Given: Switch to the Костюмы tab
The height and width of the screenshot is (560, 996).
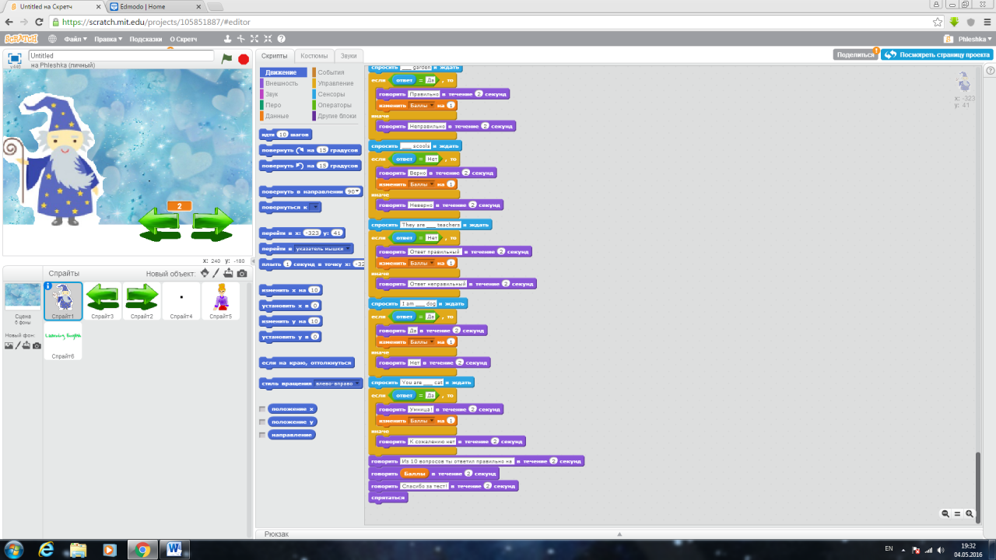Looking at the screenshot, I should (x=314, y=56).
